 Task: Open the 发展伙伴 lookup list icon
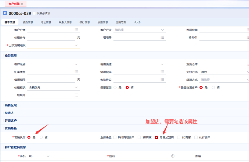coord(247,30)
